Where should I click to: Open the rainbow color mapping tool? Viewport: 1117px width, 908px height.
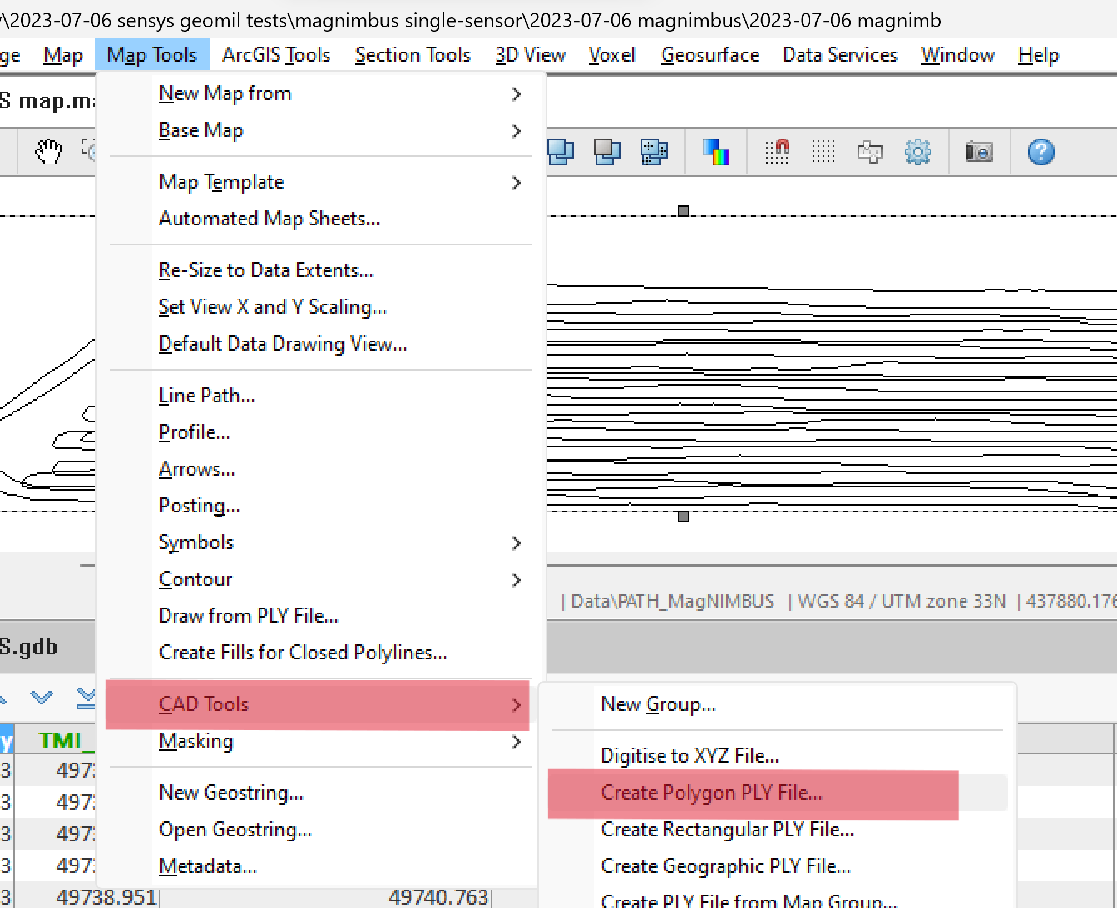point(716,151)
